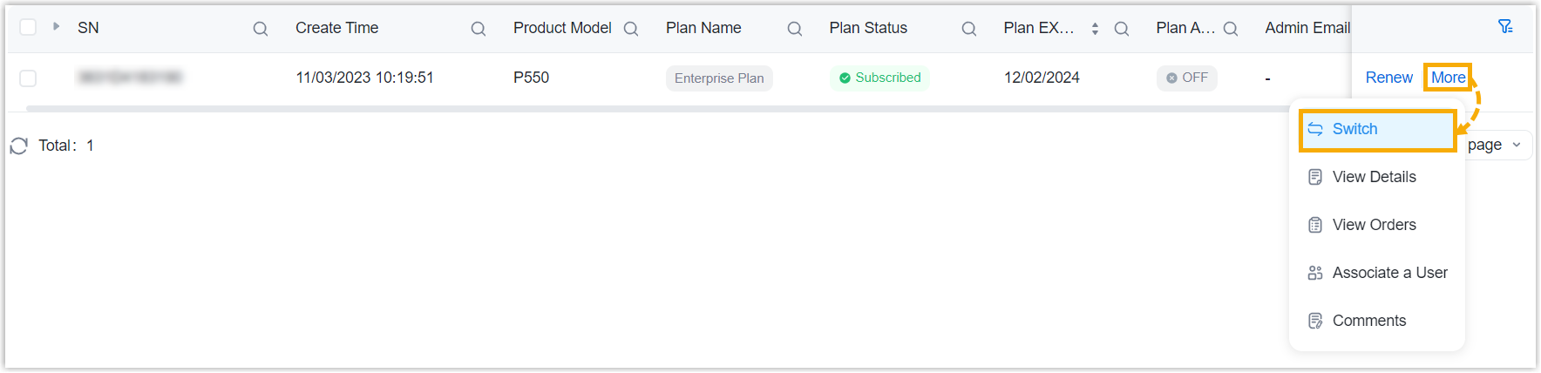The image size is (1541, 373).
Task: Select View Details menu option
Action: tap(1374, 177)
